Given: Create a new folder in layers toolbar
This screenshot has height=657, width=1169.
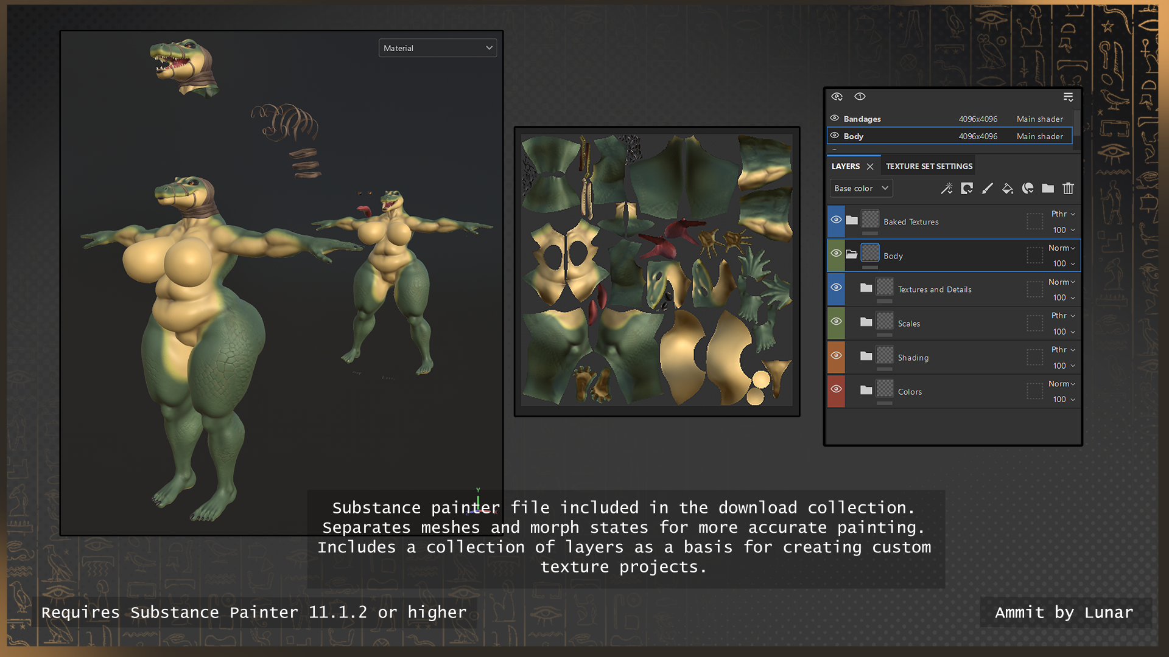Looking at the screenshot, I should coord(1048,189).
